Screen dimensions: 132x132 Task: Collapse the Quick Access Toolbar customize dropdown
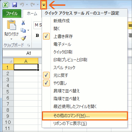(44, 5)
